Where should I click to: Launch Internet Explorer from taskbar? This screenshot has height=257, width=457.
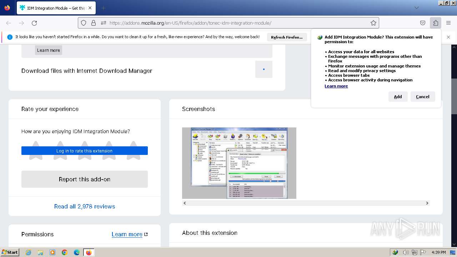(x=29, y=252)
